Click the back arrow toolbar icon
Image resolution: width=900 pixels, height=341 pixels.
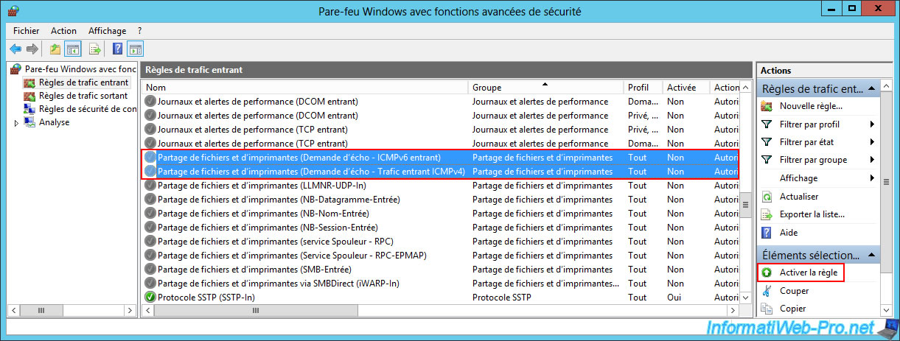point(15,49)
